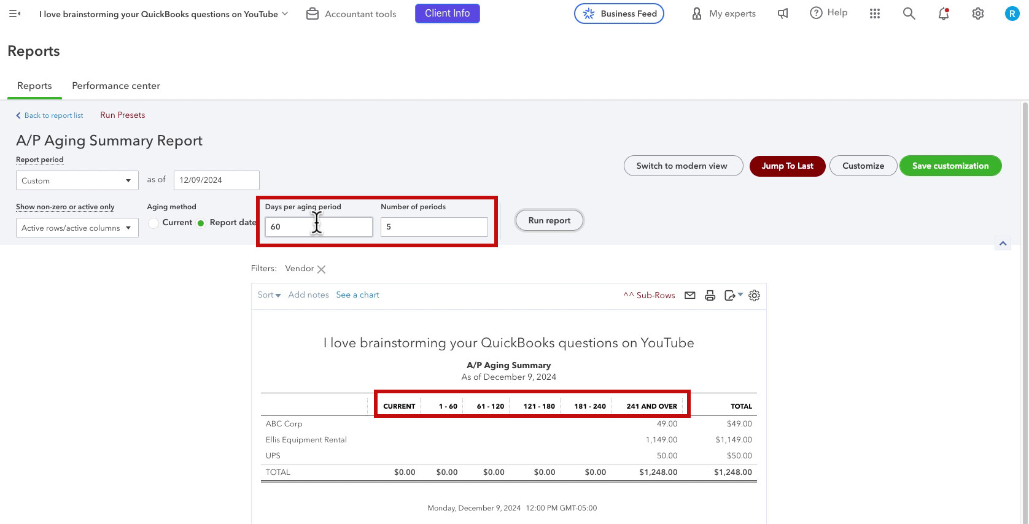Viewport: 1029px width, 524px height.
Task: Expand the Sort dropdown
Action: pyautogui.click(x=269, y=295)
